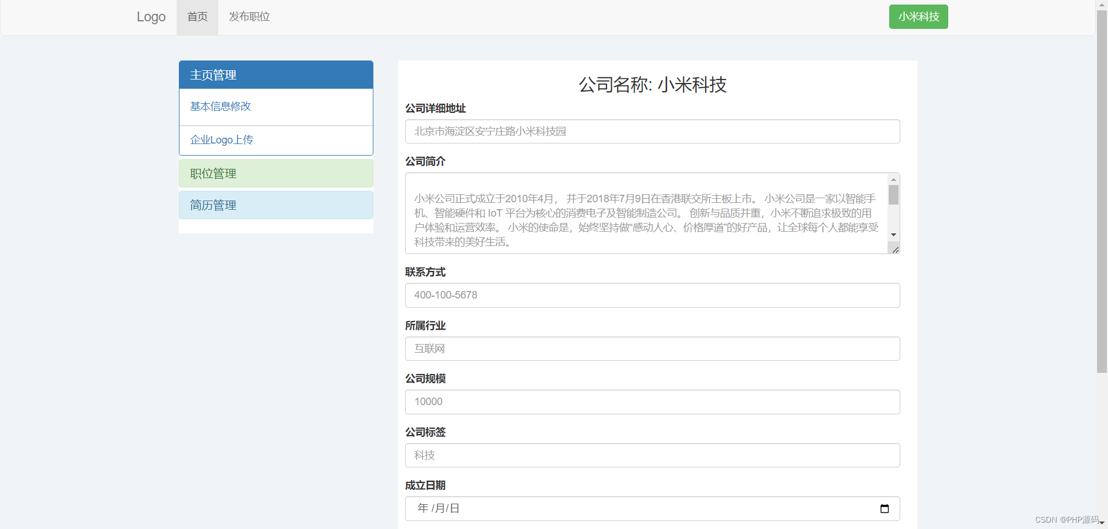The width and height of the screenshot is (1108, 529).
Task: Click the 联系方式 label
Action: (x=425, y=272)
